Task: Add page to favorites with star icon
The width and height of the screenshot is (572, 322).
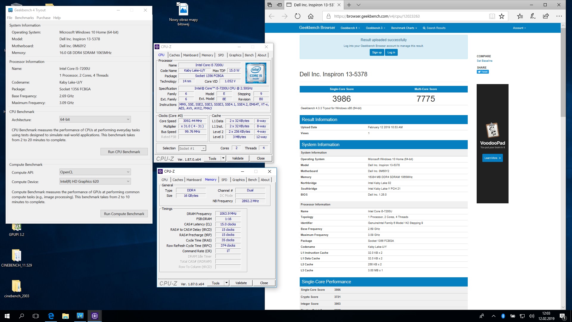Action: (502, 16)
